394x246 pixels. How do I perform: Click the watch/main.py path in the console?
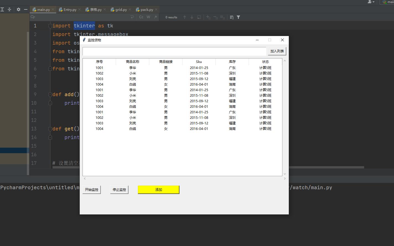pos(312,188)
